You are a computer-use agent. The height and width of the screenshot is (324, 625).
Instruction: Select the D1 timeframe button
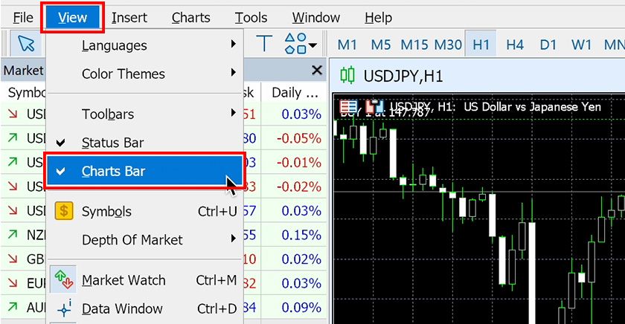[x=548, y=45]
